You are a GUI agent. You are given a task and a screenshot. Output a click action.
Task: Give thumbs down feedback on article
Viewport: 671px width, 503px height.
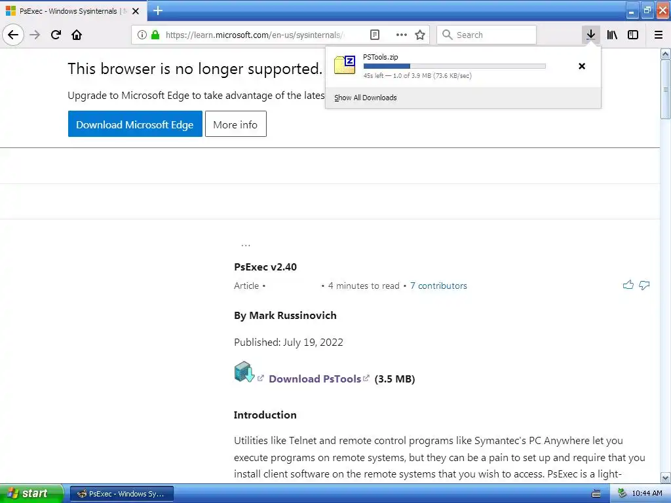click(x=644, y=285)
